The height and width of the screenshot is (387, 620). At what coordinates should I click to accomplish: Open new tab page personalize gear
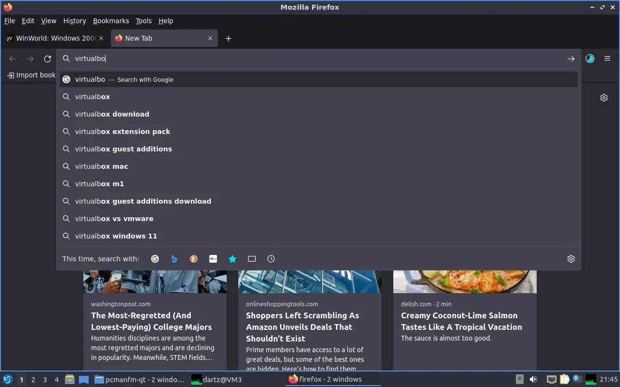pyautogui.click(x=604, y=98)
